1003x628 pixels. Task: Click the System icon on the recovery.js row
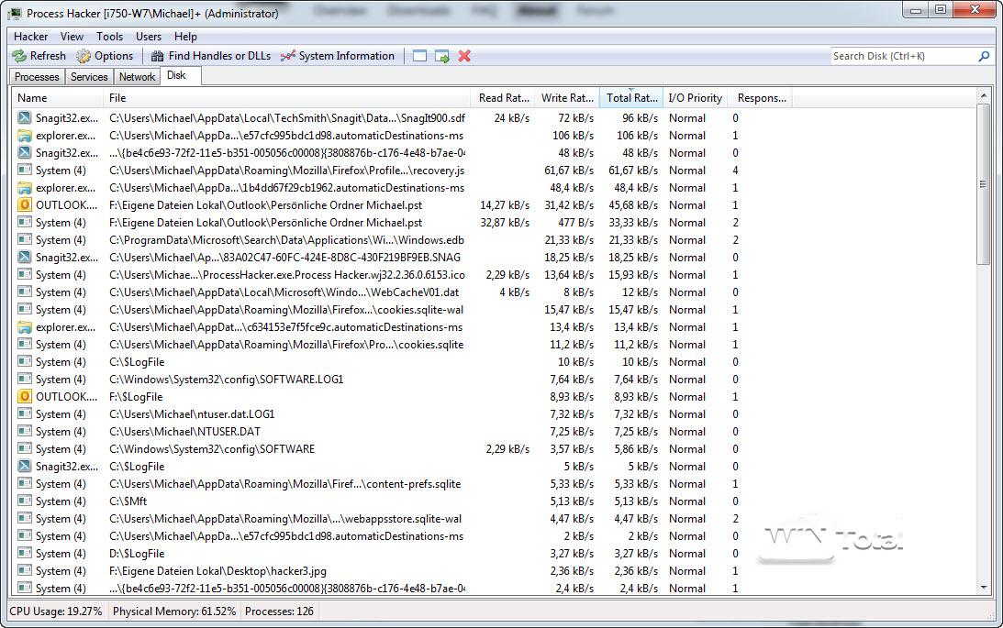[24, 170]
